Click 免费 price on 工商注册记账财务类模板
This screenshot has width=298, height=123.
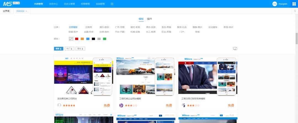[x=231, y=106]
